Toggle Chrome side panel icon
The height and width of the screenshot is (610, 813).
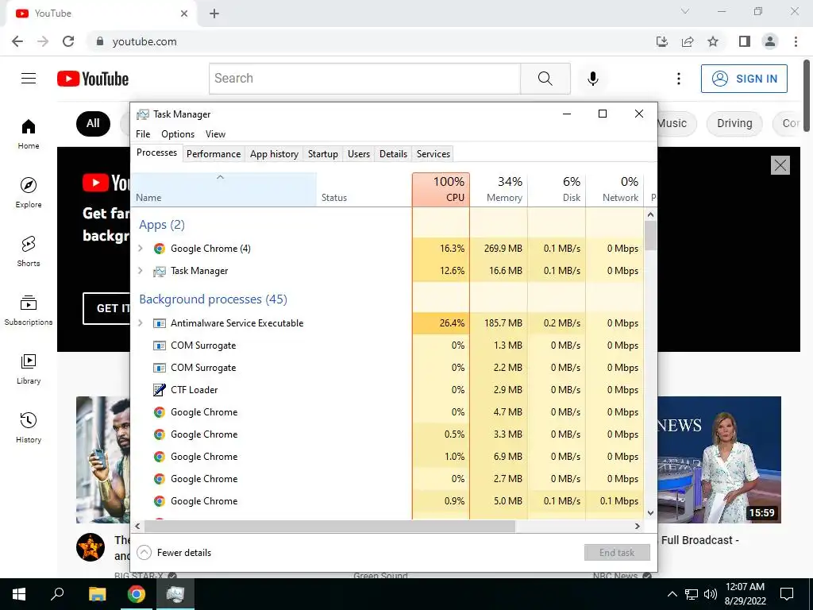click(x=745, y=41)
